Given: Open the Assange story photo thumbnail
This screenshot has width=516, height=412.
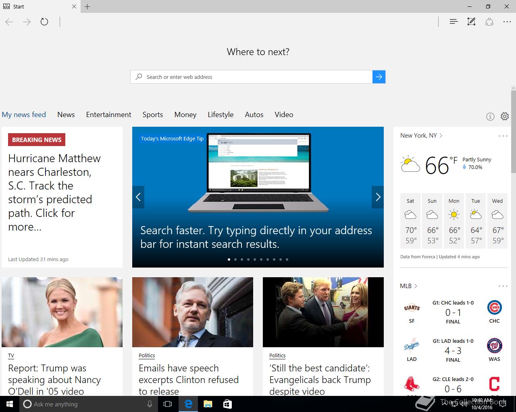Looking at the screenshot, I should point(193,312).
